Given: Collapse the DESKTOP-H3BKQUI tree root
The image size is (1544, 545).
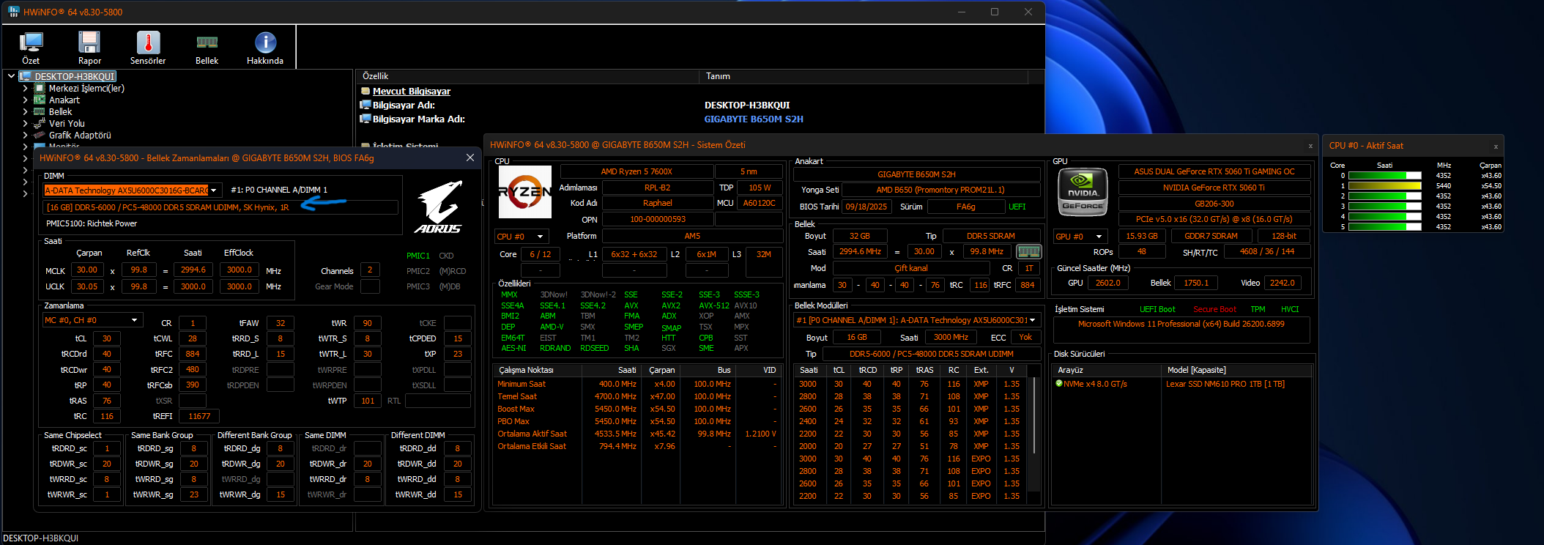Looking at the screenshot, I should pos(11,76).
